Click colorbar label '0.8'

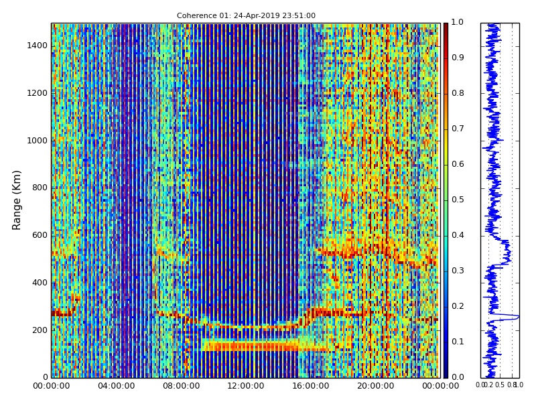(x=458, y=93)
